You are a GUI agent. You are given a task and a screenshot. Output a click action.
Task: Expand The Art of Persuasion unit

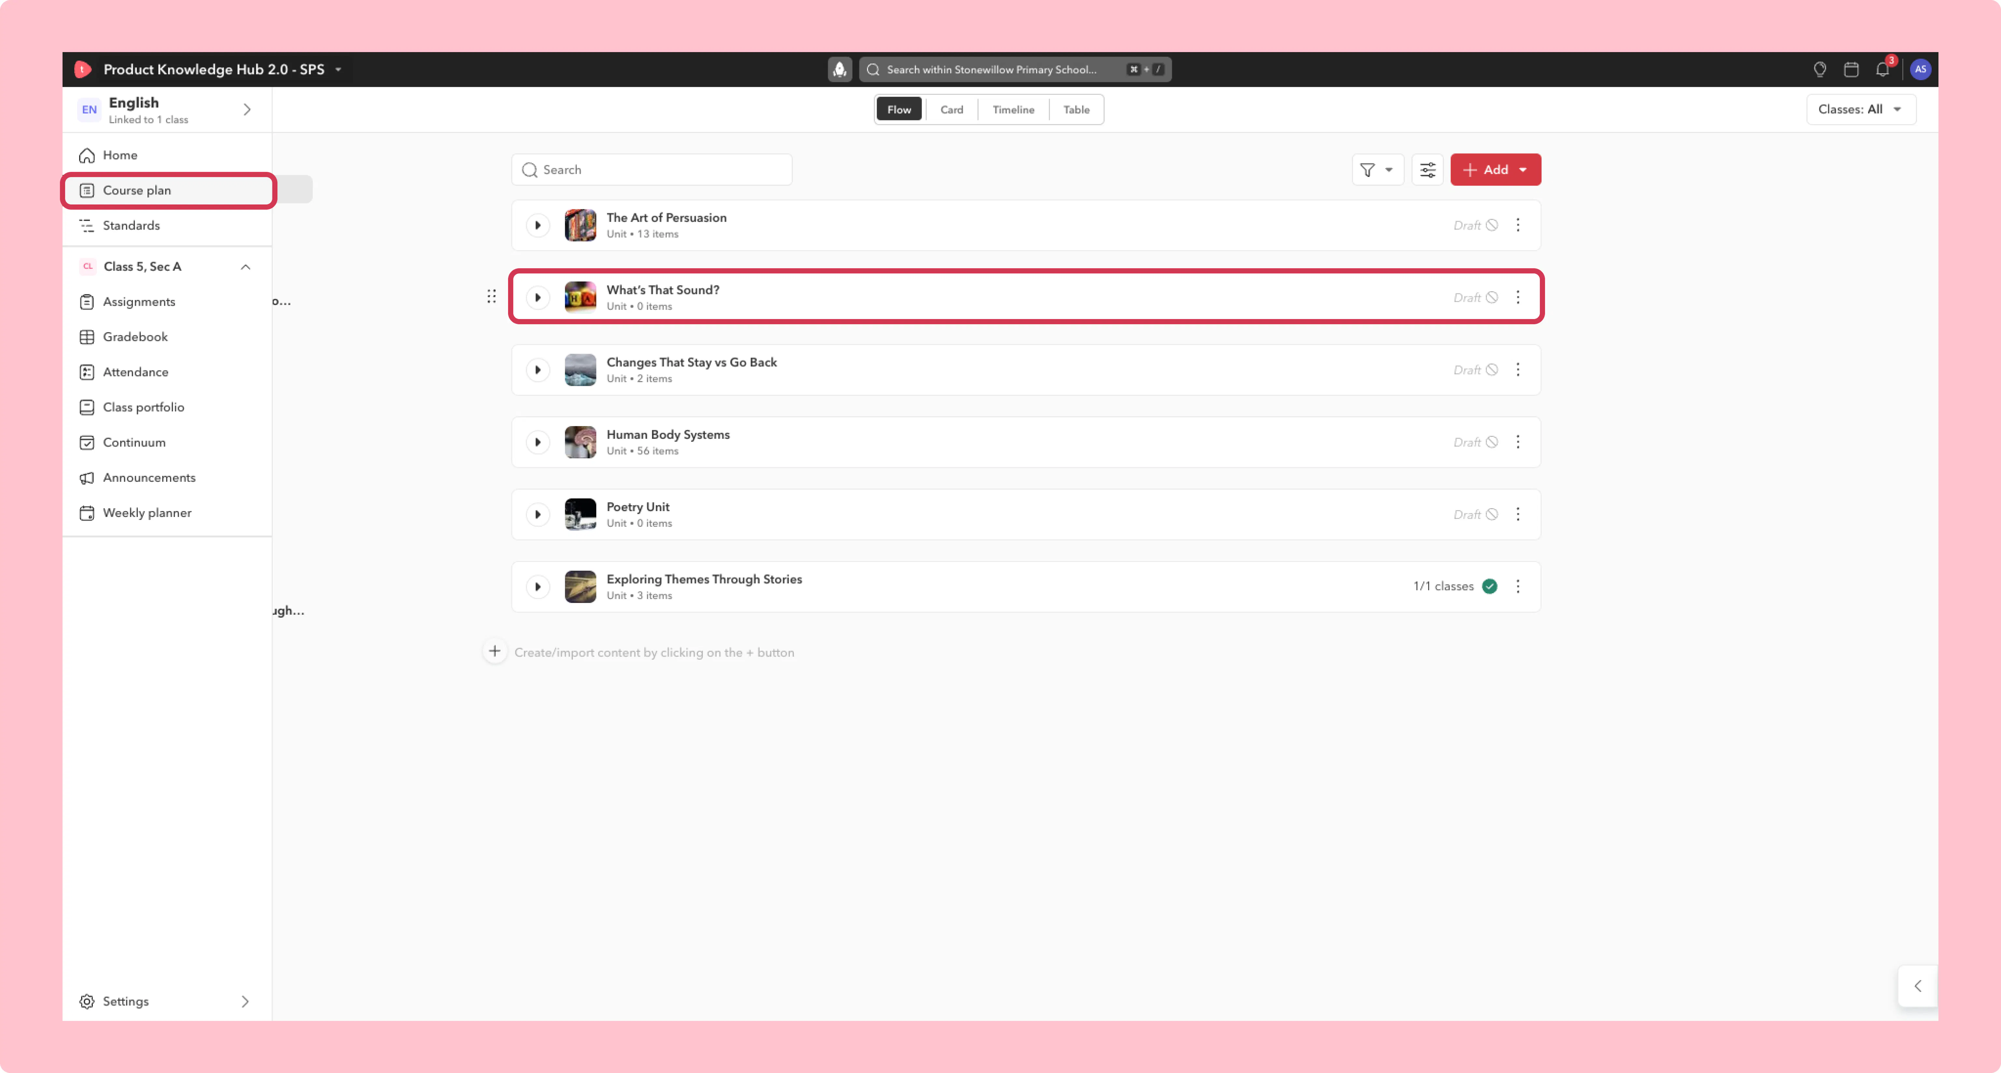[537, 225]
